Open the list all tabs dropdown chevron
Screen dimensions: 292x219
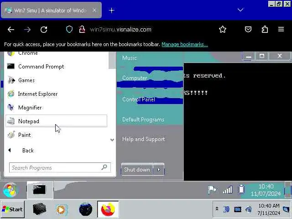point(240,10)
